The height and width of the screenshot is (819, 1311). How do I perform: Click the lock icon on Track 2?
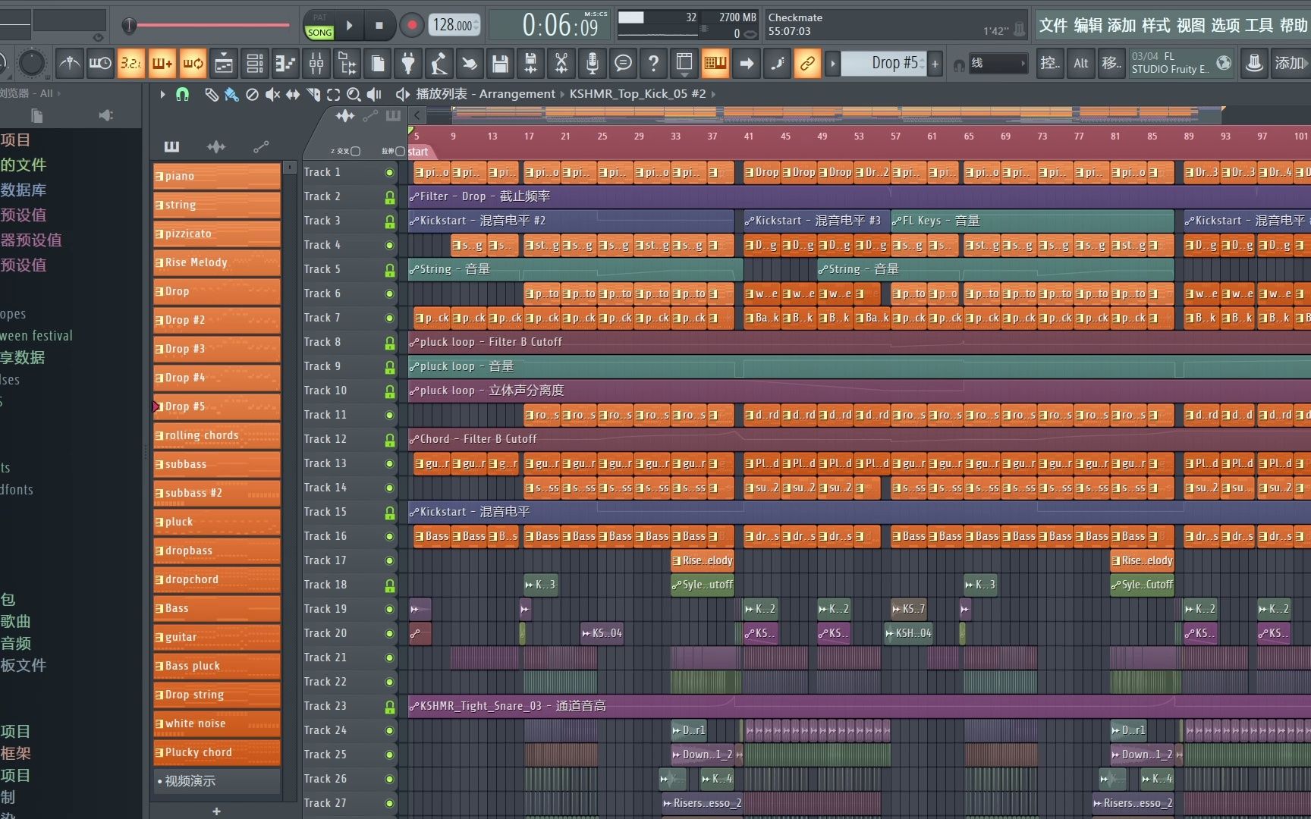click(x=389, y=197)
